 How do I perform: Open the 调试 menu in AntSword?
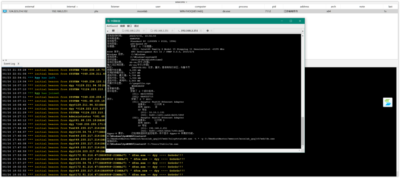pyautogui.click(x=136, y=26)
